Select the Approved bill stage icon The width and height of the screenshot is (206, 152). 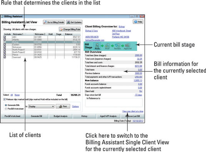pos(127,46)
